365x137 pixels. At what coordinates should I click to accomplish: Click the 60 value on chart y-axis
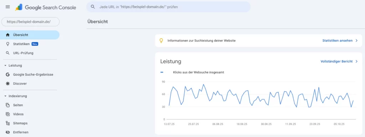163,94
